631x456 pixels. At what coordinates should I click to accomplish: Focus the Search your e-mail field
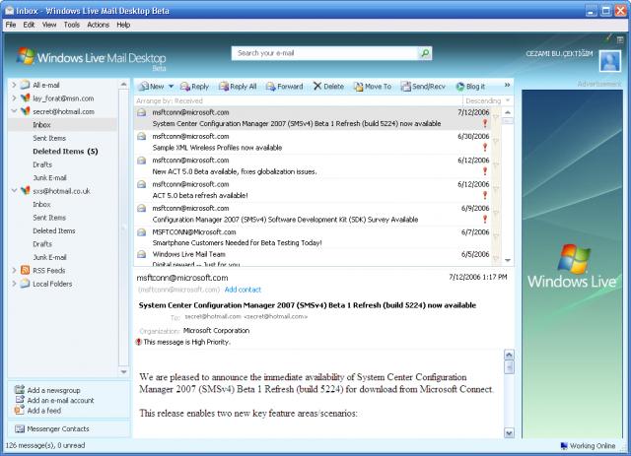point(324,53)
